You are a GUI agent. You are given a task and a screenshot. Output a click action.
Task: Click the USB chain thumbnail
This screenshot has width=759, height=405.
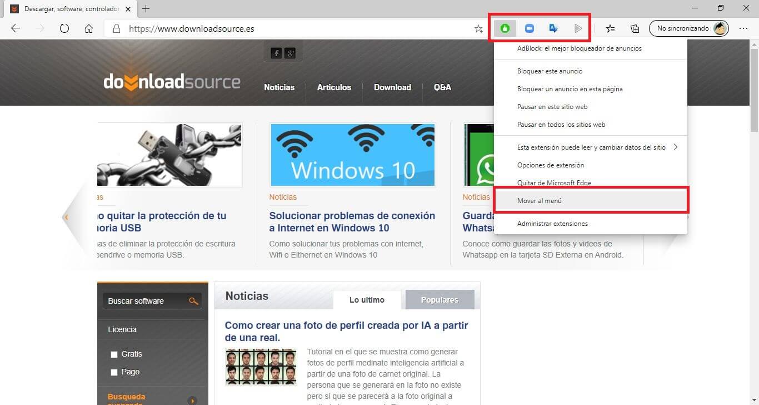[x=169, y=155]
